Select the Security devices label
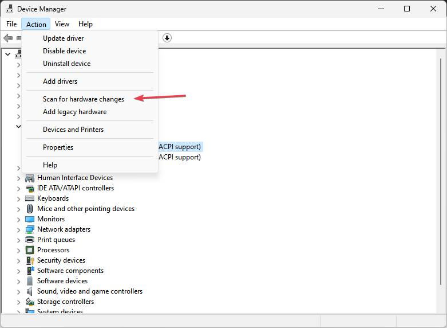Viewport: 447px width, 328px height. pos(61,260)
